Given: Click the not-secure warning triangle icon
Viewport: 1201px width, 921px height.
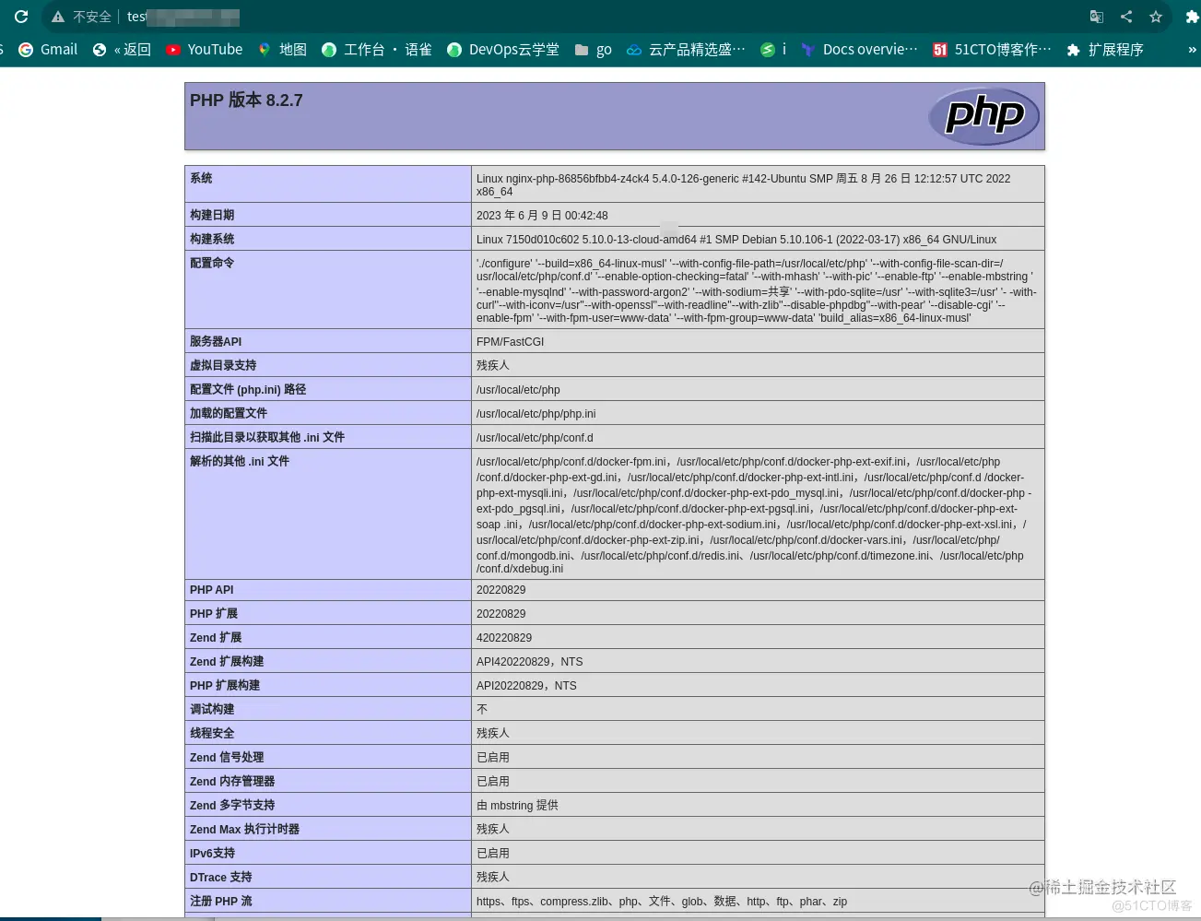Looking at the screenshot, I should coord(58,17).
